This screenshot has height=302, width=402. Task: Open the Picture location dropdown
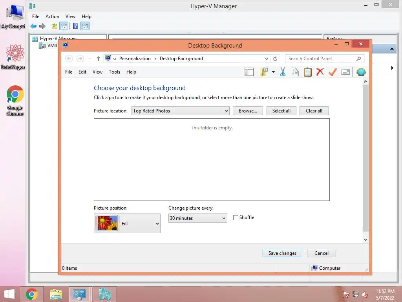click(x=181, y=110)
